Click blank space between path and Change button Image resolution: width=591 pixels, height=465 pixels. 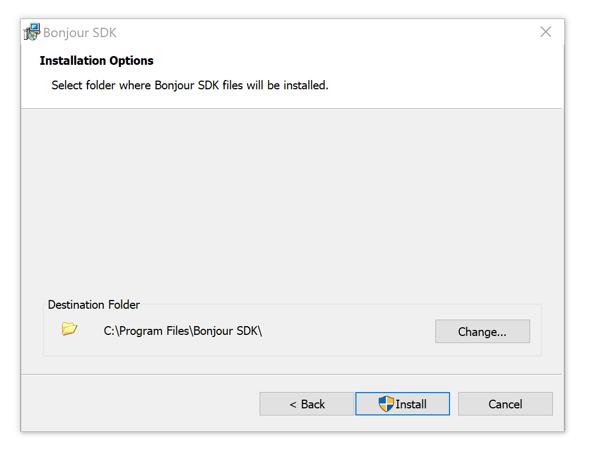point(348,331)
